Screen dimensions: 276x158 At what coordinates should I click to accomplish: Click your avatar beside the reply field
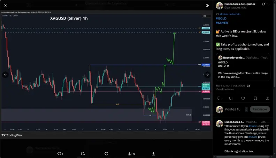coord(220,110)
